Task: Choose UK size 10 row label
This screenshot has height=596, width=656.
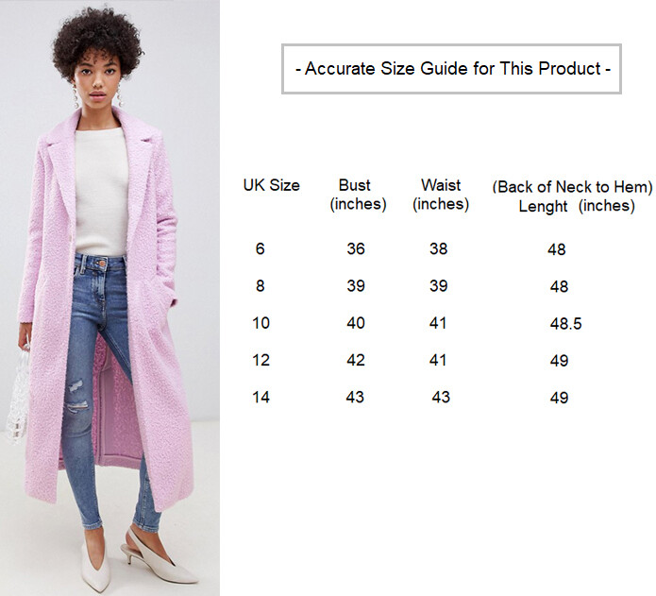Action: 261,323
